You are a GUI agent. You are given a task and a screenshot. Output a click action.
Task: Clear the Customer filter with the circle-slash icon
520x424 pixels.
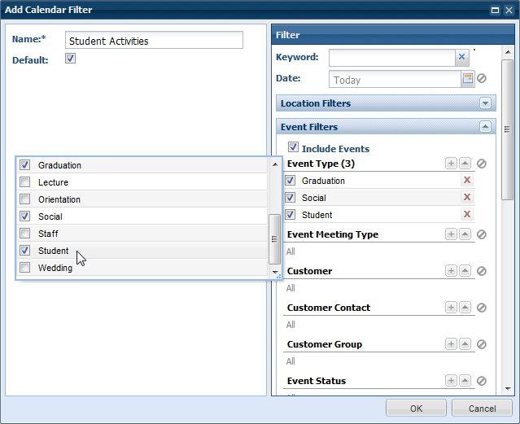(482, 271)
